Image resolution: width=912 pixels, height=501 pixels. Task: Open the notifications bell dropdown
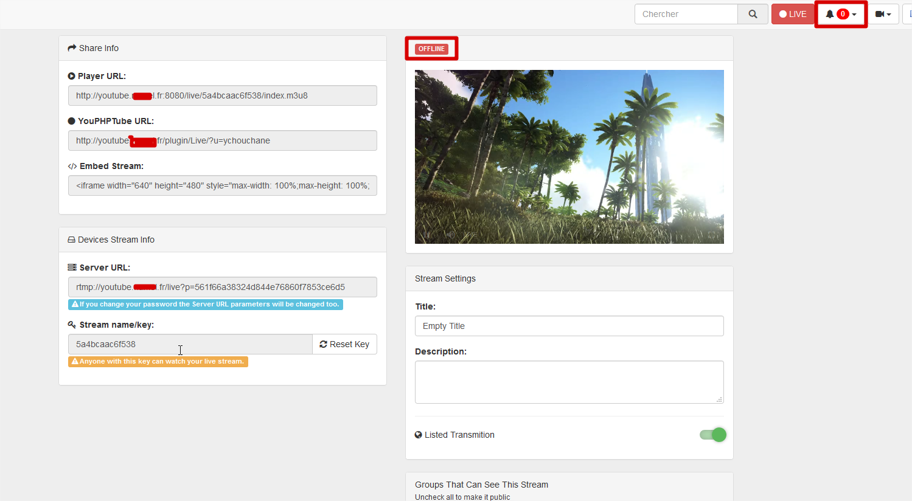pyautogui.click(x=841, y=14)
